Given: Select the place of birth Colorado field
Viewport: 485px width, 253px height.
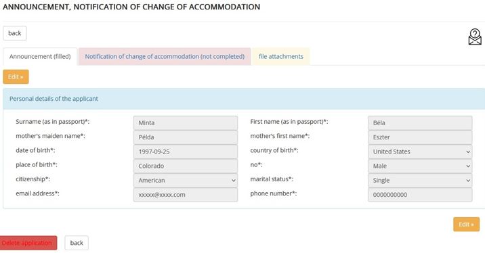Looking at the screenshot, I should coord(186,166).
